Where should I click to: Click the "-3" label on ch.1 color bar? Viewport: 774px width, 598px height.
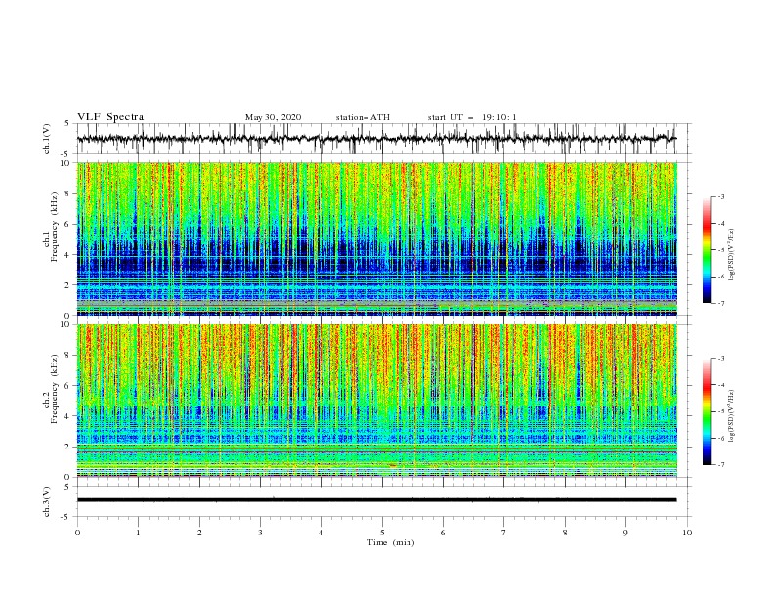point(720,196)
